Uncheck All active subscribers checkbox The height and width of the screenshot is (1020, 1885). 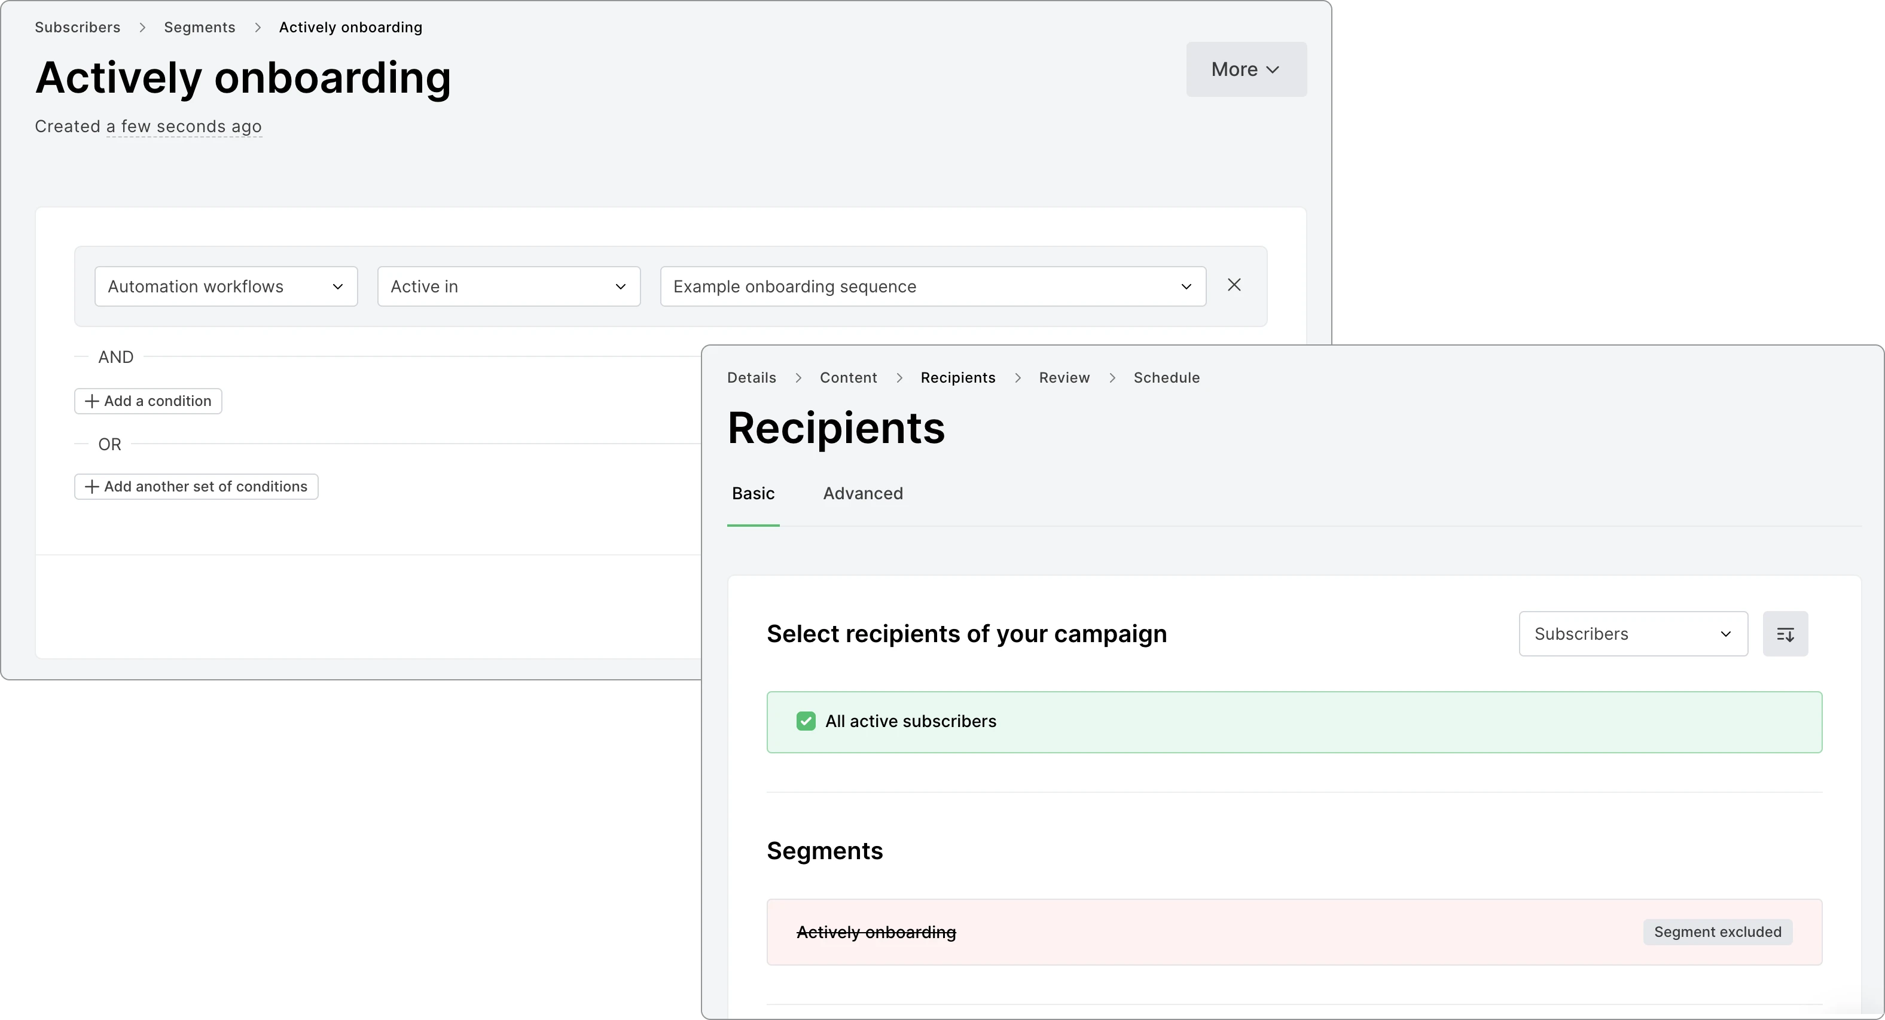(x=806, y=722)
